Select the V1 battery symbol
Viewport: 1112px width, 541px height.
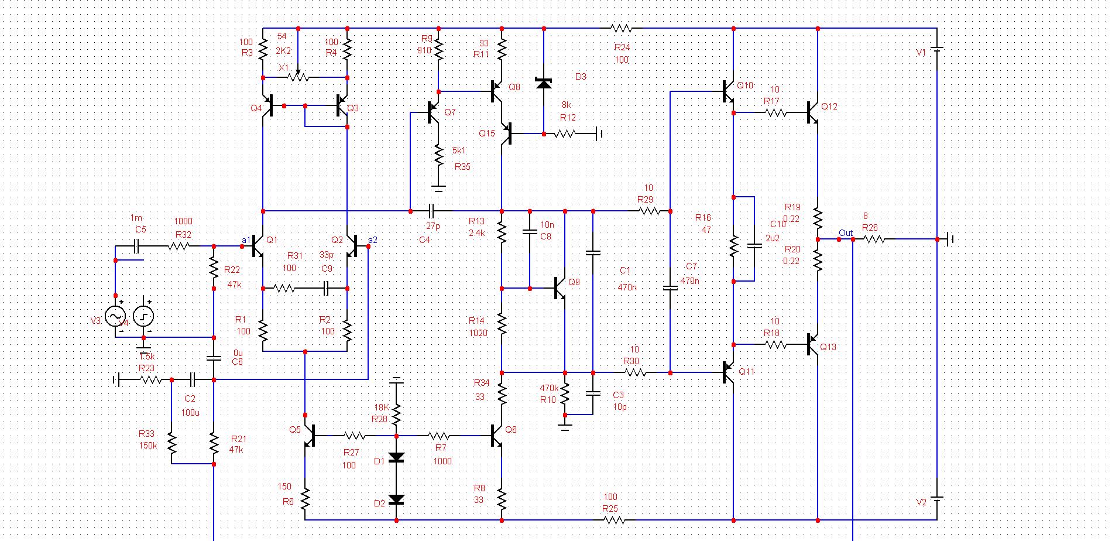[937, 50]
